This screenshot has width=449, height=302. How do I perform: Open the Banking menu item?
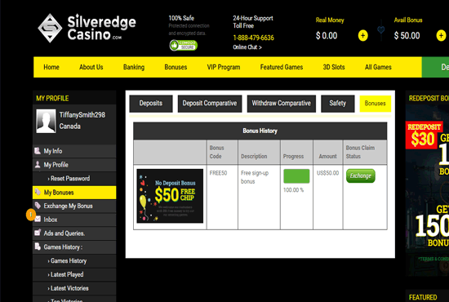pos(134,67)
